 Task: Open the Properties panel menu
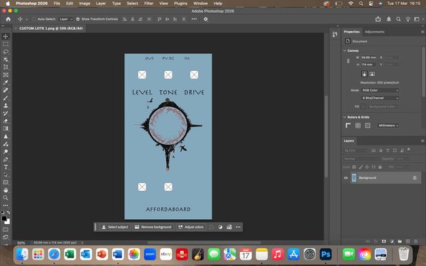(x=422, y=32)
